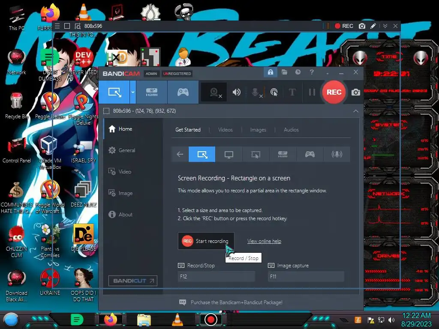Click the lock icon in Bandicam title bar
The image size is (439, 329).
[270, 72]
